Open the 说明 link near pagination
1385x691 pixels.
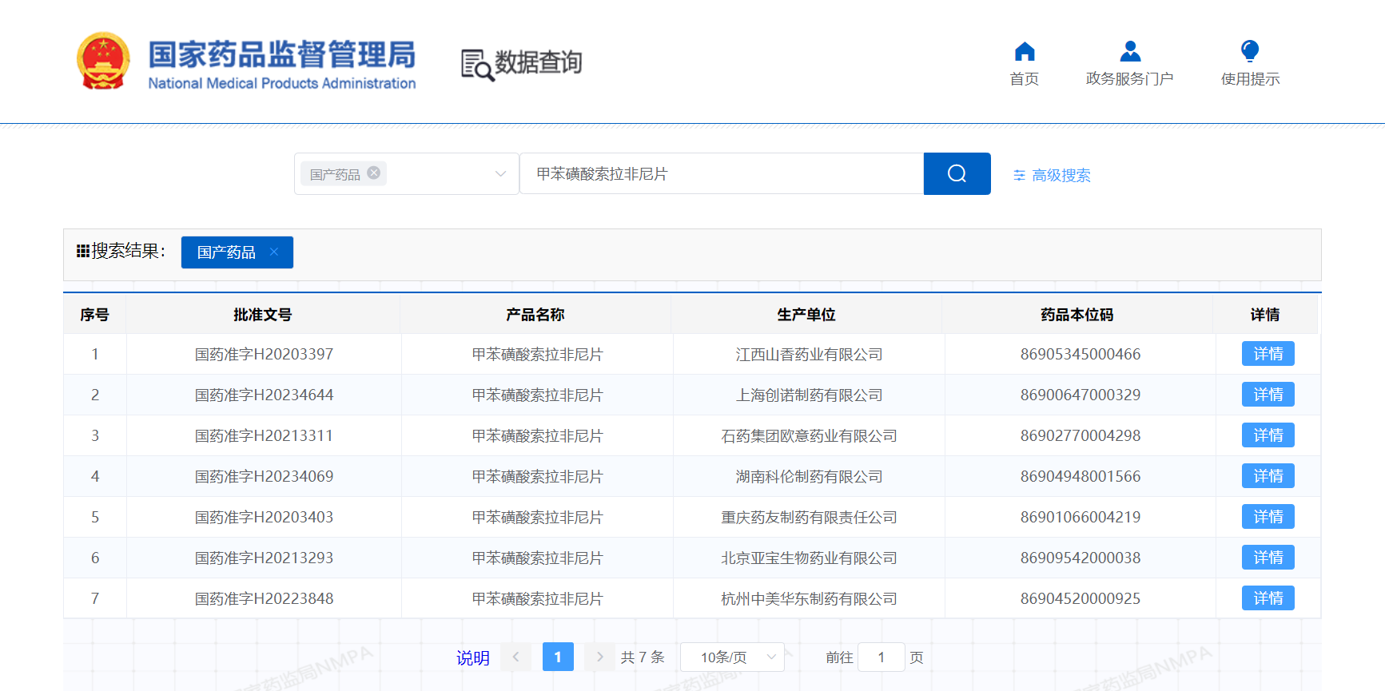[x=473, y=657]
